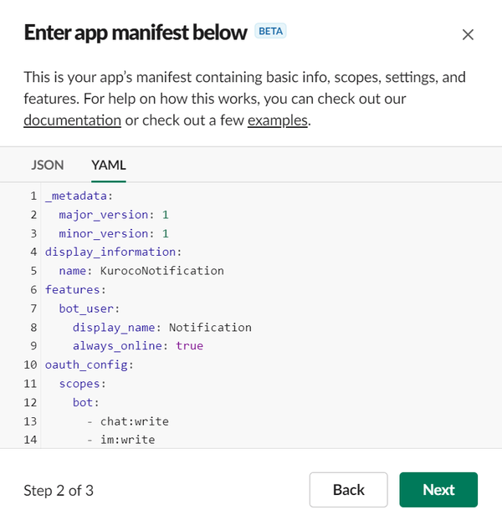Click line number 5 in gutter
Image resolution: width=502 pixels, height=525 pixels.
pyautogui.click(x=33, y=271)
